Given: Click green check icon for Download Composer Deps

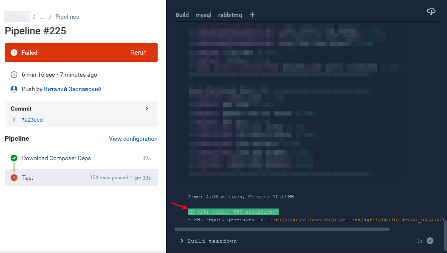Looking at the screenshot, I should 14,158.
